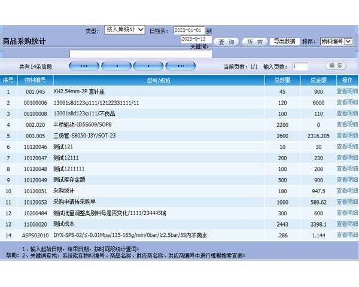Click the previous page arrow button
Screen dimensions: 359x287
click(x=116, y=66)
